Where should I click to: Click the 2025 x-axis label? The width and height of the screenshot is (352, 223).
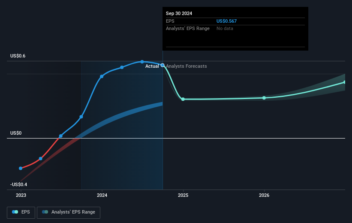[183, 195]
